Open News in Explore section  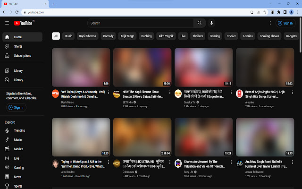pyautogui.click(x=22, y=177)
